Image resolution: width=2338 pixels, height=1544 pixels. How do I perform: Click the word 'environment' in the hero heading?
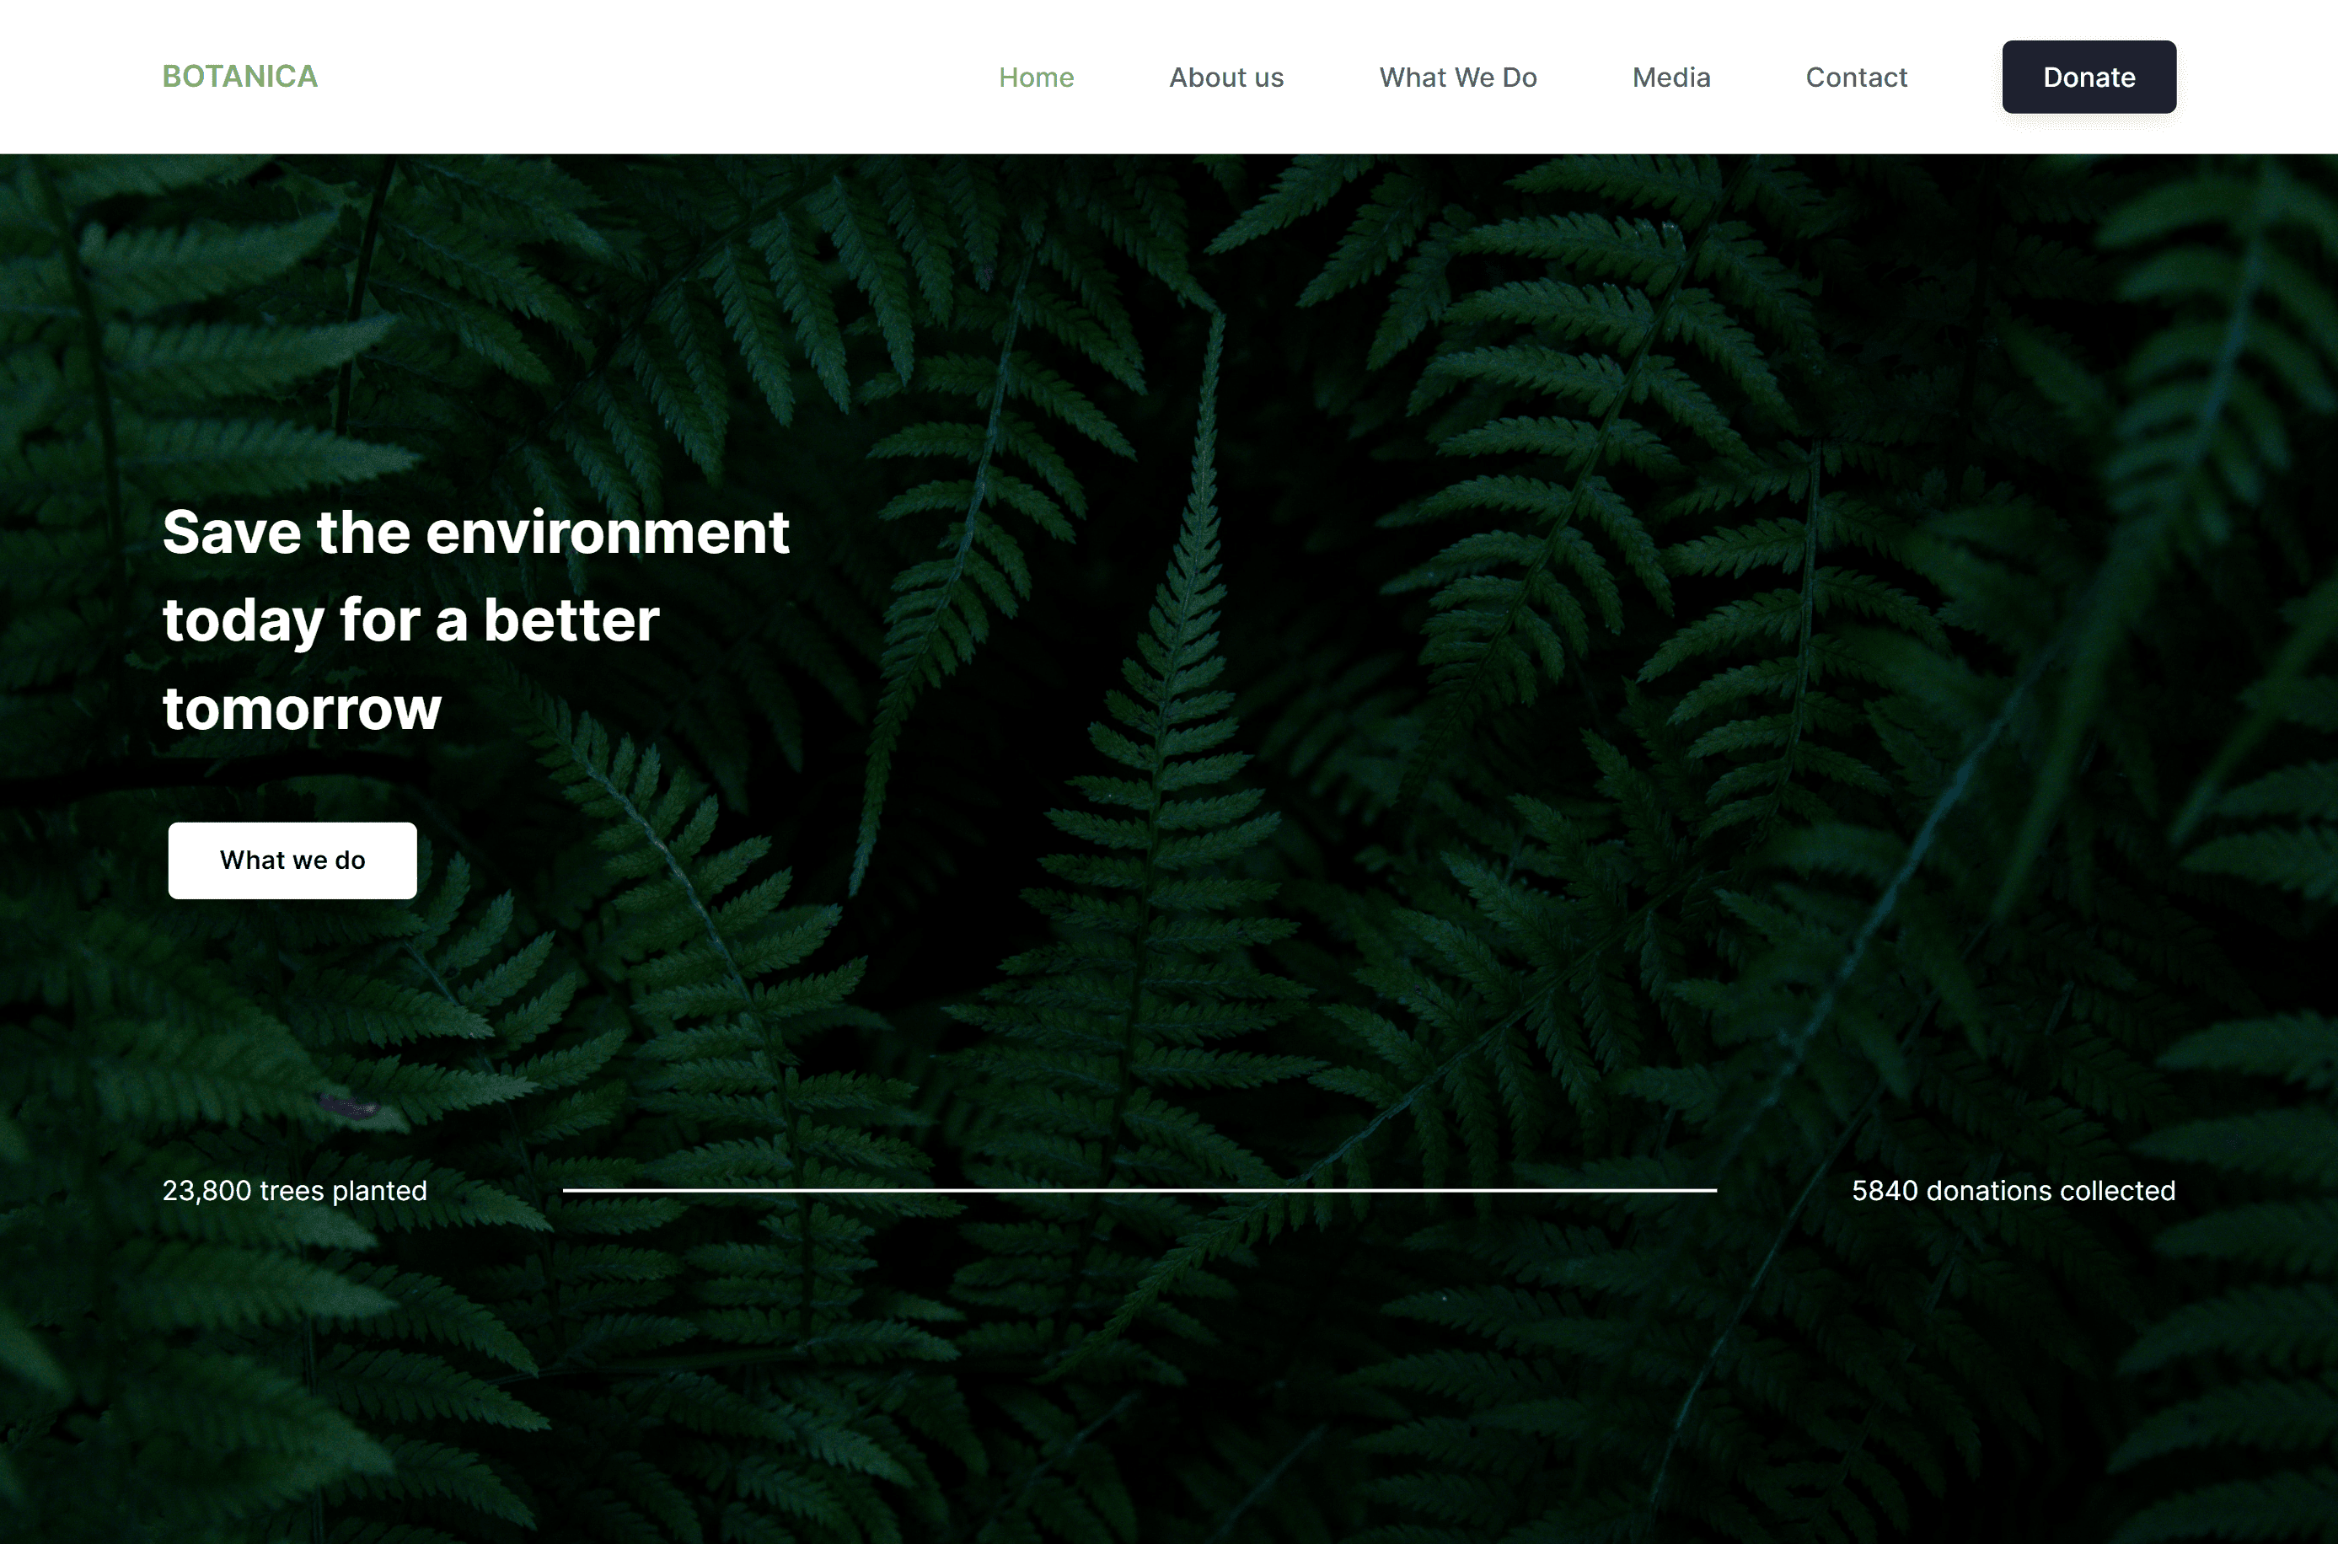pos(606,533)
